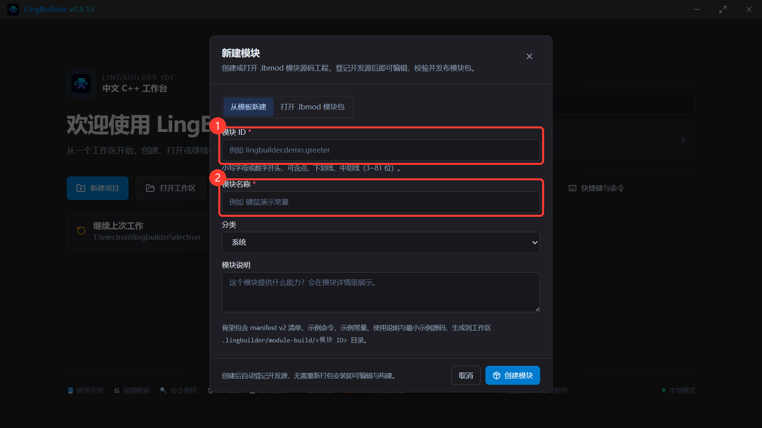Grab the textarea resize handle

click(537, 309)
